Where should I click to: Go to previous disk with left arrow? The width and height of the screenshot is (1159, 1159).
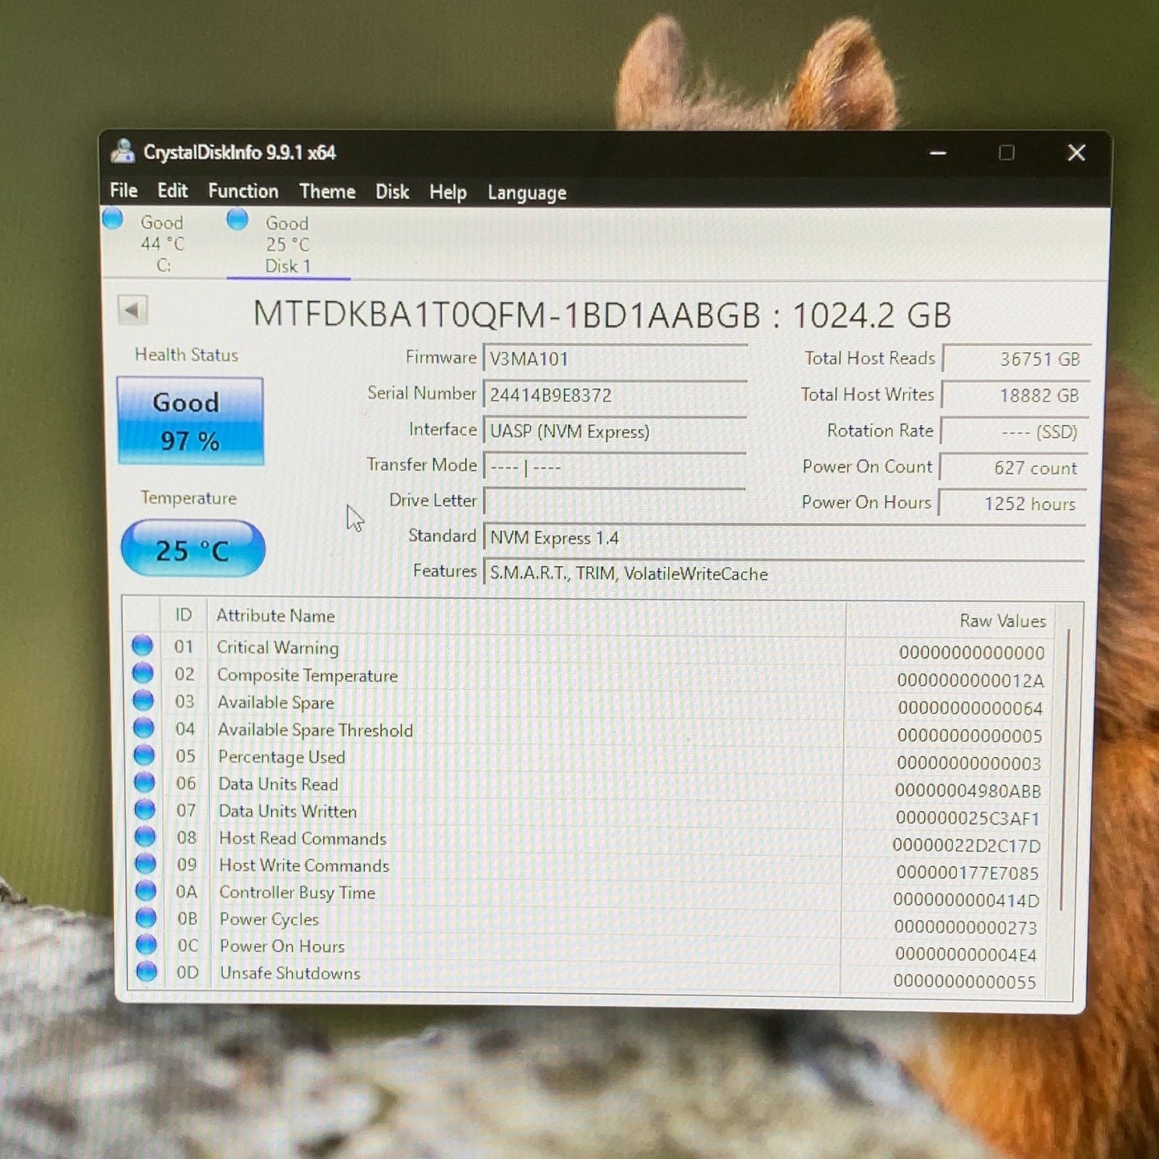tap(133, 310)
